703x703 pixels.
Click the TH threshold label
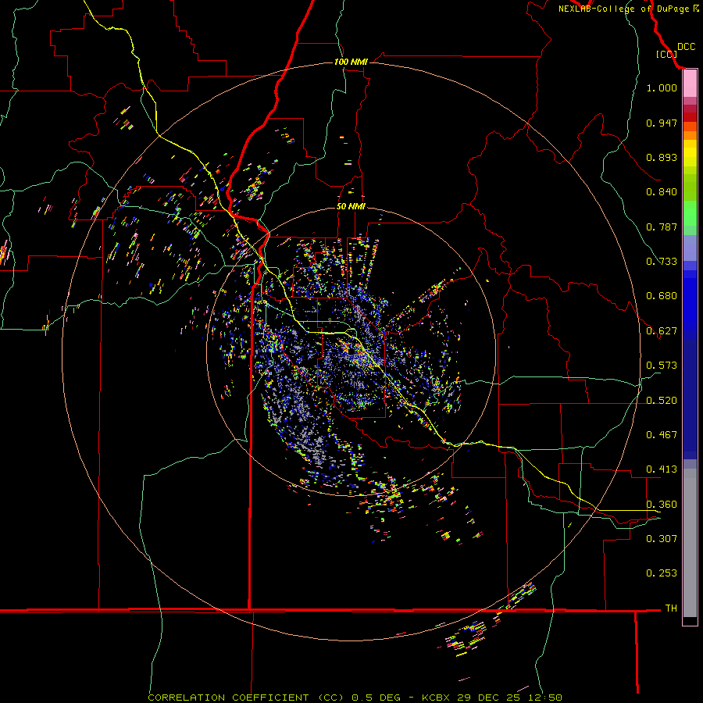click(671, 608)
